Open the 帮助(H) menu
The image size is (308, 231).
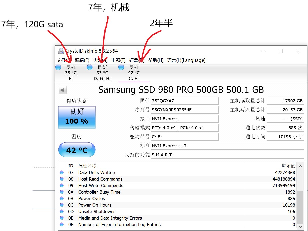click(156, 60)
